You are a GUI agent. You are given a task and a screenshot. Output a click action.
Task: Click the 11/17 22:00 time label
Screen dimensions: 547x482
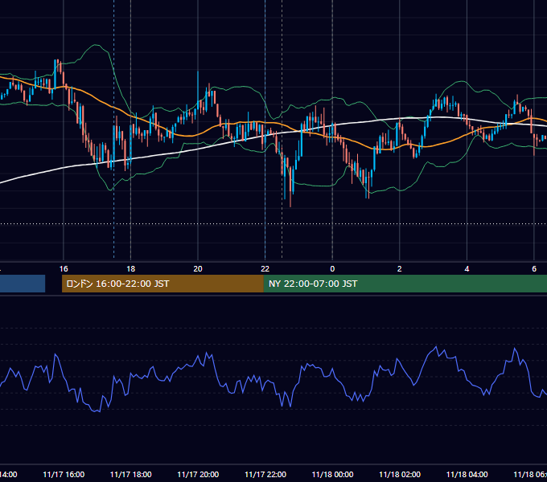click(x=265, y=474)
